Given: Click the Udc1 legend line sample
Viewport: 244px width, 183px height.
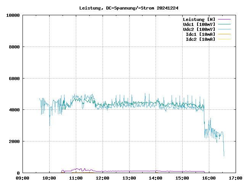Looking at the screenshot, I should point(224,24).
